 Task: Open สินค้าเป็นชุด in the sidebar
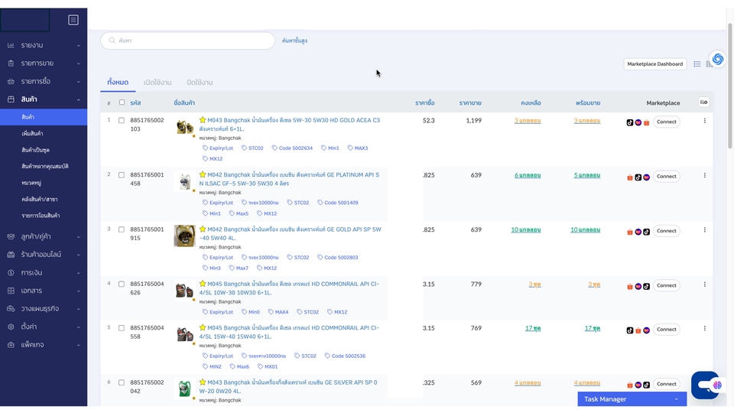(x=36, y=150)
